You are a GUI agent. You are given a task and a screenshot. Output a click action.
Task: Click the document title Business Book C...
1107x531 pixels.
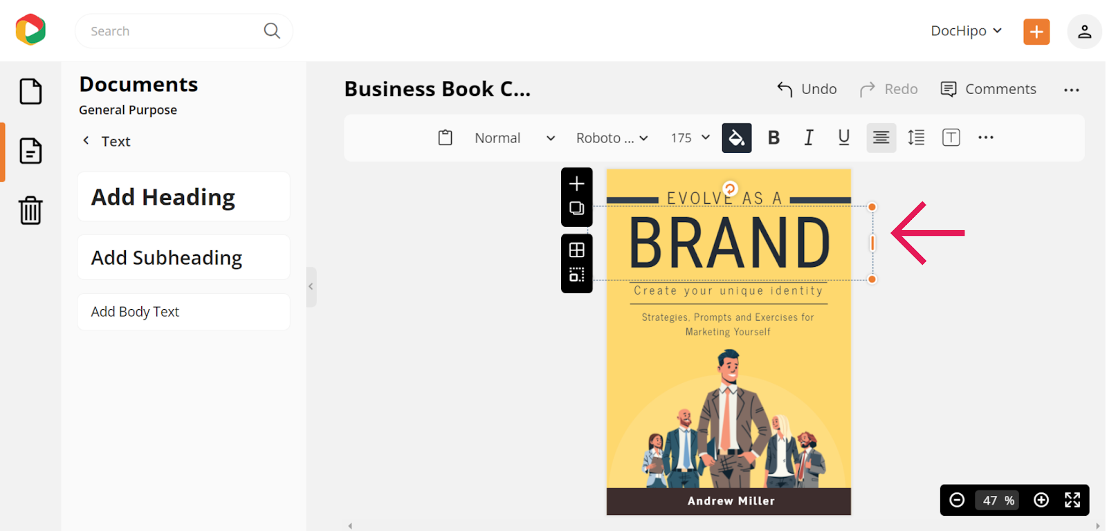pyautogui.click(x=437, y=89)
